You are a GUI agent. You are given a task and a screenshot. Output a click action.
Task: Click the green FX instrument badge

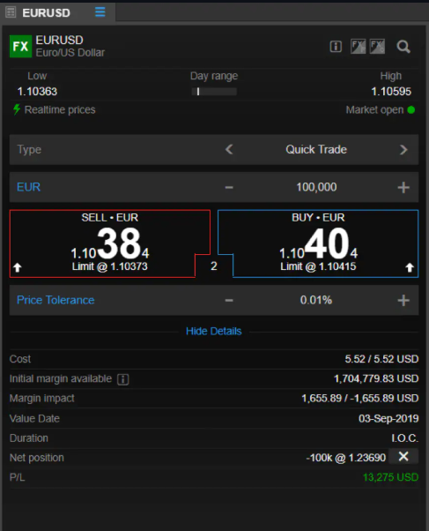(x=20, y=46)
